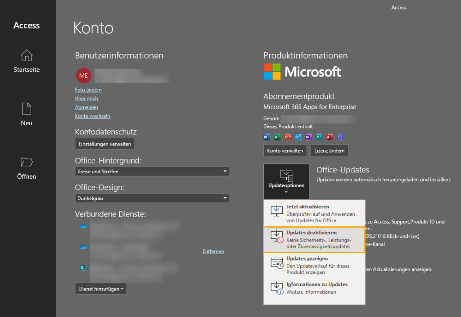Click the ME user avatar

(83, 75)
